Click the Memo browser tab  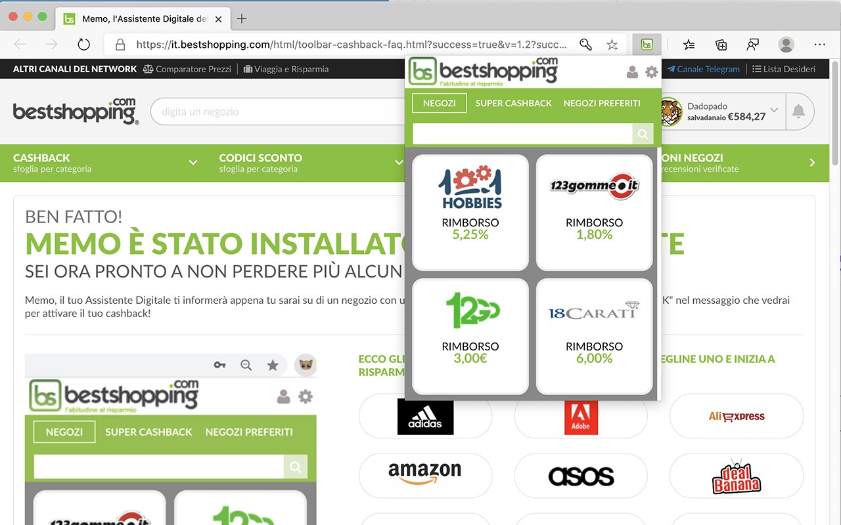point(143,18)
